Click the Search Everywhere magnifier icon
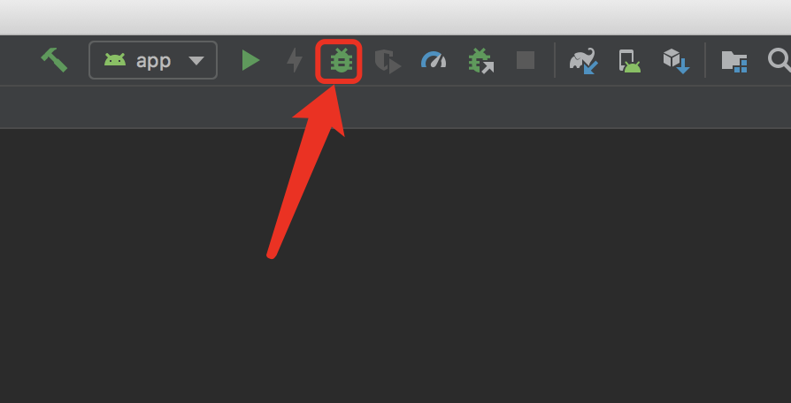Image resolution: width=791 pixels, height=403 pixels. tap(779, 60)
